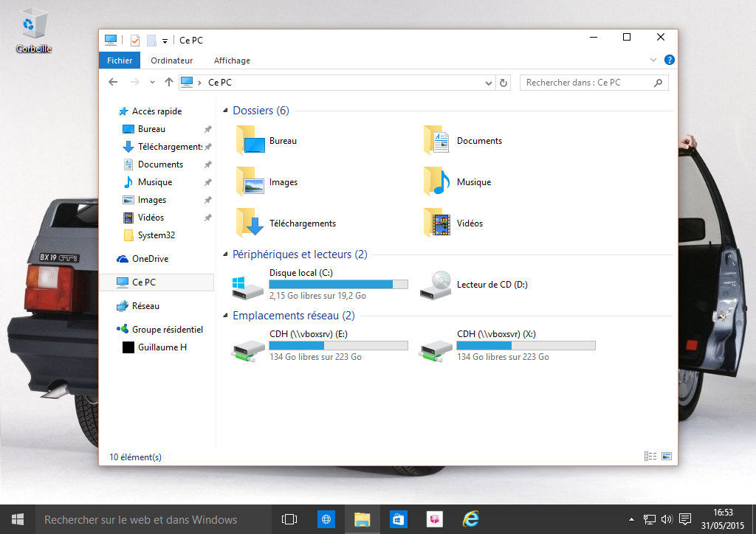
Task: Open Vidéos in the sidebar
Action: click(x=144, y=218)
